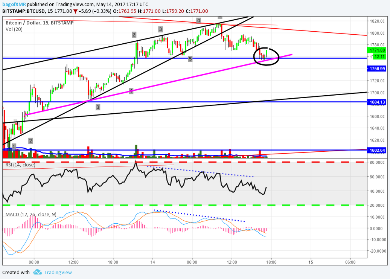
Task: Click the blue 1684.13 price label
Action: click(x=377, y=102)
